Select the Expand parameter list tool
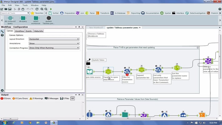Image resolution: width=222 pixels, height=125 pixels. click(x=141, y=70)
